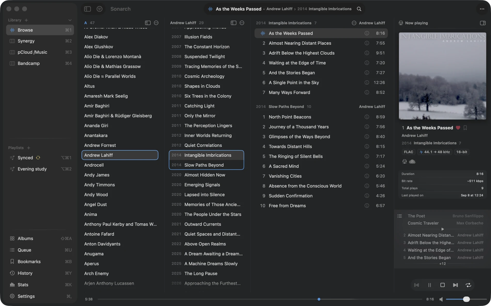
Task: Show info for Waiting at the Edge of Time
Action: coord(367,63)
